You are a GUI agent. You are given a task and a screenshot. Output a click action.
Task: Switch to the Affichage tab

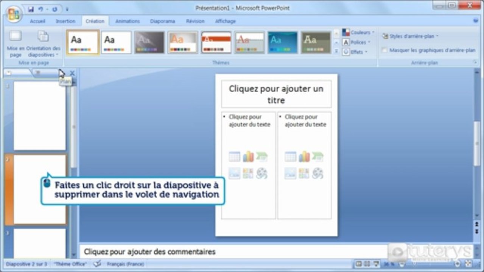(x=225, y=21)
